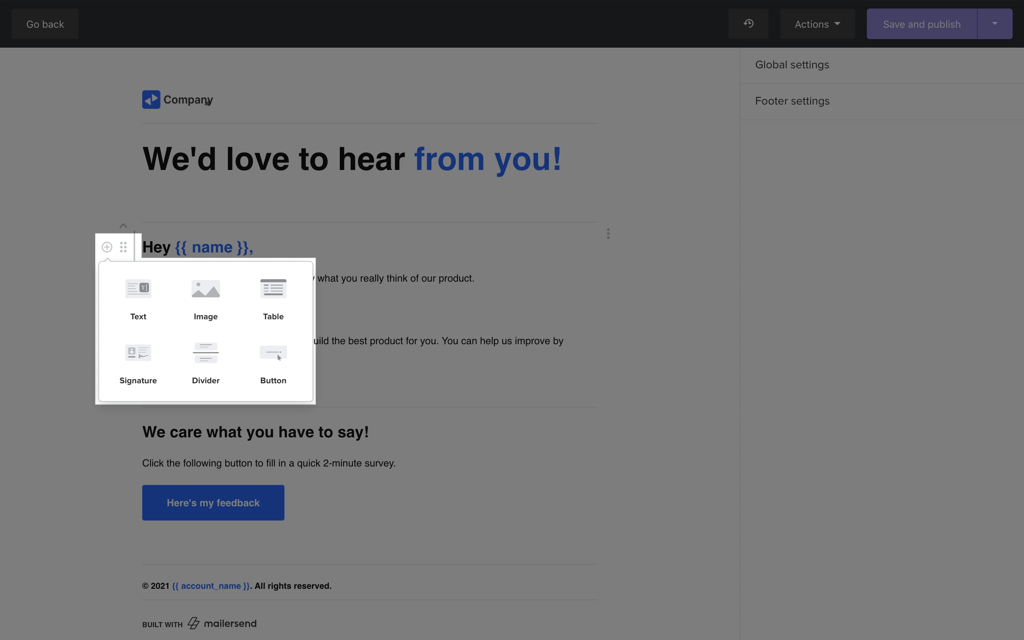Click the 2-minute survey paragraph text

click(269, 463)
